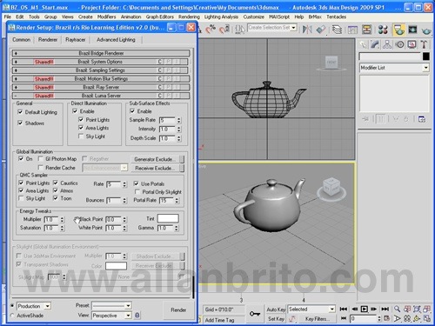This screenshot has width=435, height=326.
Task: Click the Tint color swatch
Action: click(x=168, y=218)
